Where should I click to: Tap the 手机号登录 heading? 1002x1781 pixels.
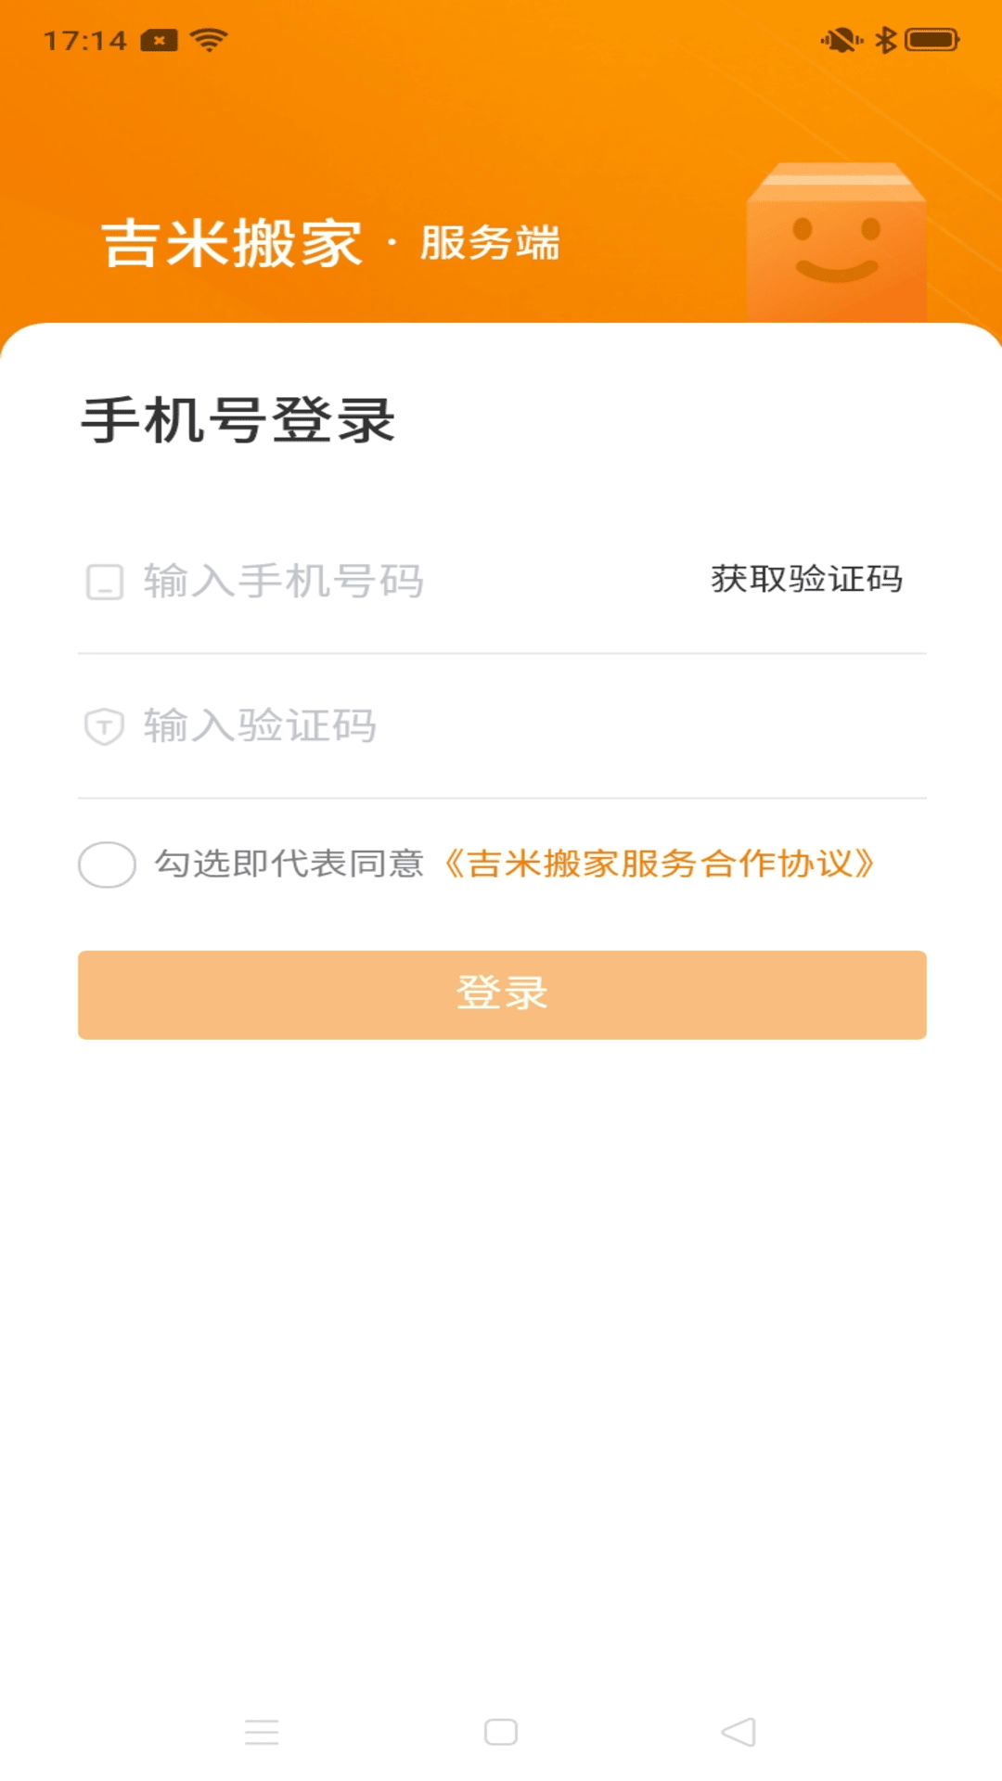pos(238,421)
